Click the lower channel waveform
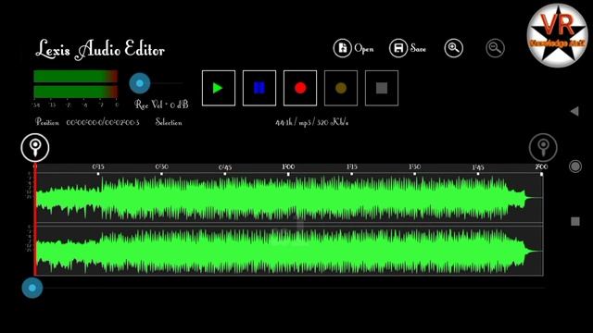 [x=289, y=251]
